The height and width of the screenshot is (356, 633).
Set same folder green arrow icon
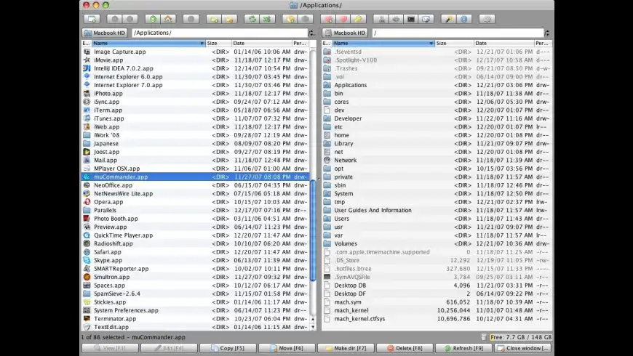tap(267, 19)
